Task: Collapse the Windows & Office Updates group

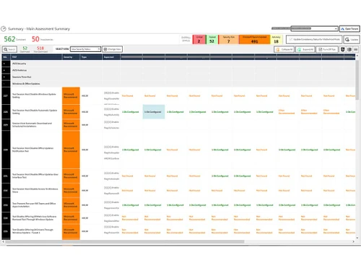Action: pos(4,84)
